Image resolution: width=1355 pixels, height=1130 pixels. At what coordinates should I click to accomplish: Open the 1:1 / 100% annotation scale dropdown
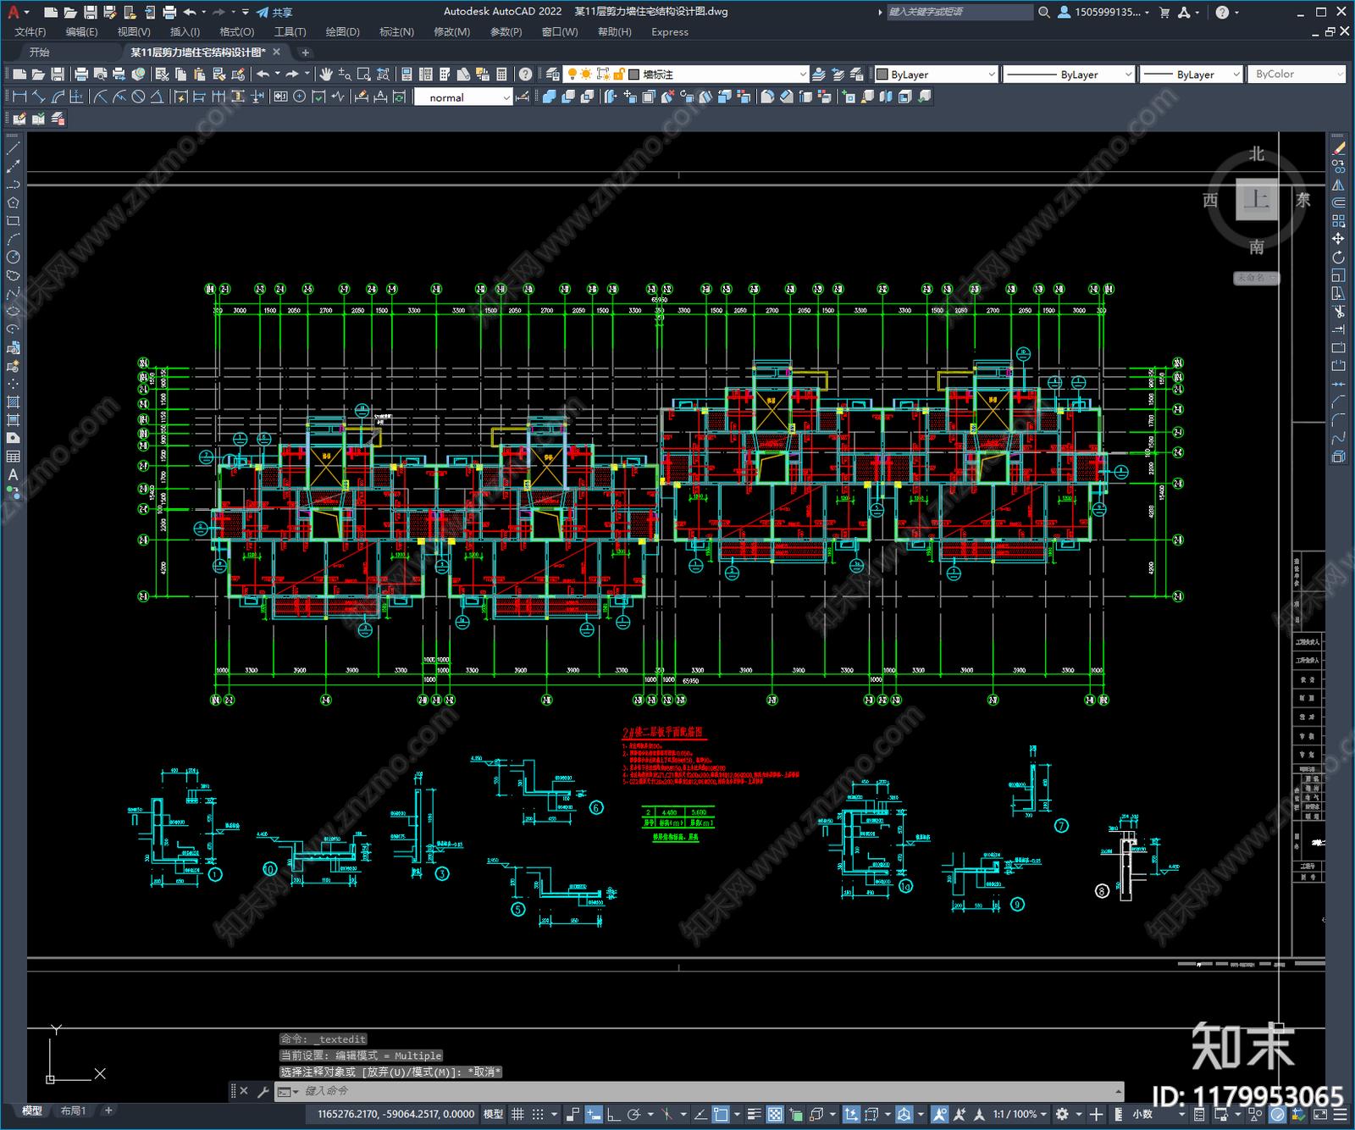pos(1020,1115)
